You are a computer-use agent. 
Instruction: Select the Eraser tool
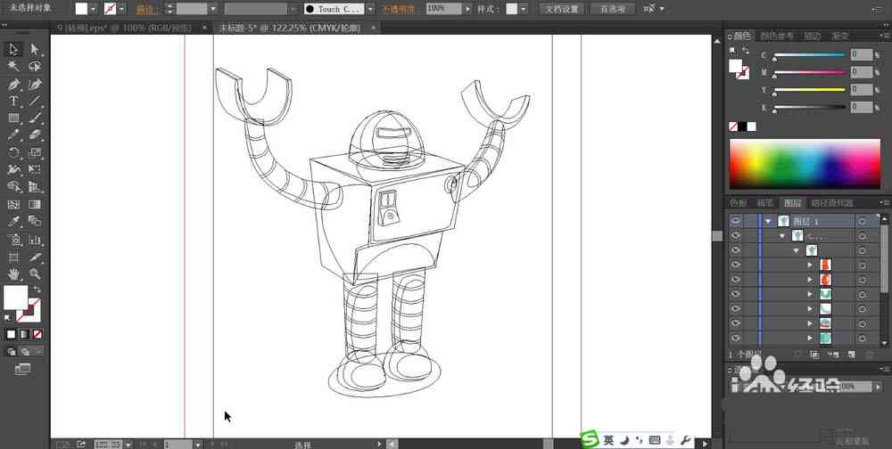point(35,135)
